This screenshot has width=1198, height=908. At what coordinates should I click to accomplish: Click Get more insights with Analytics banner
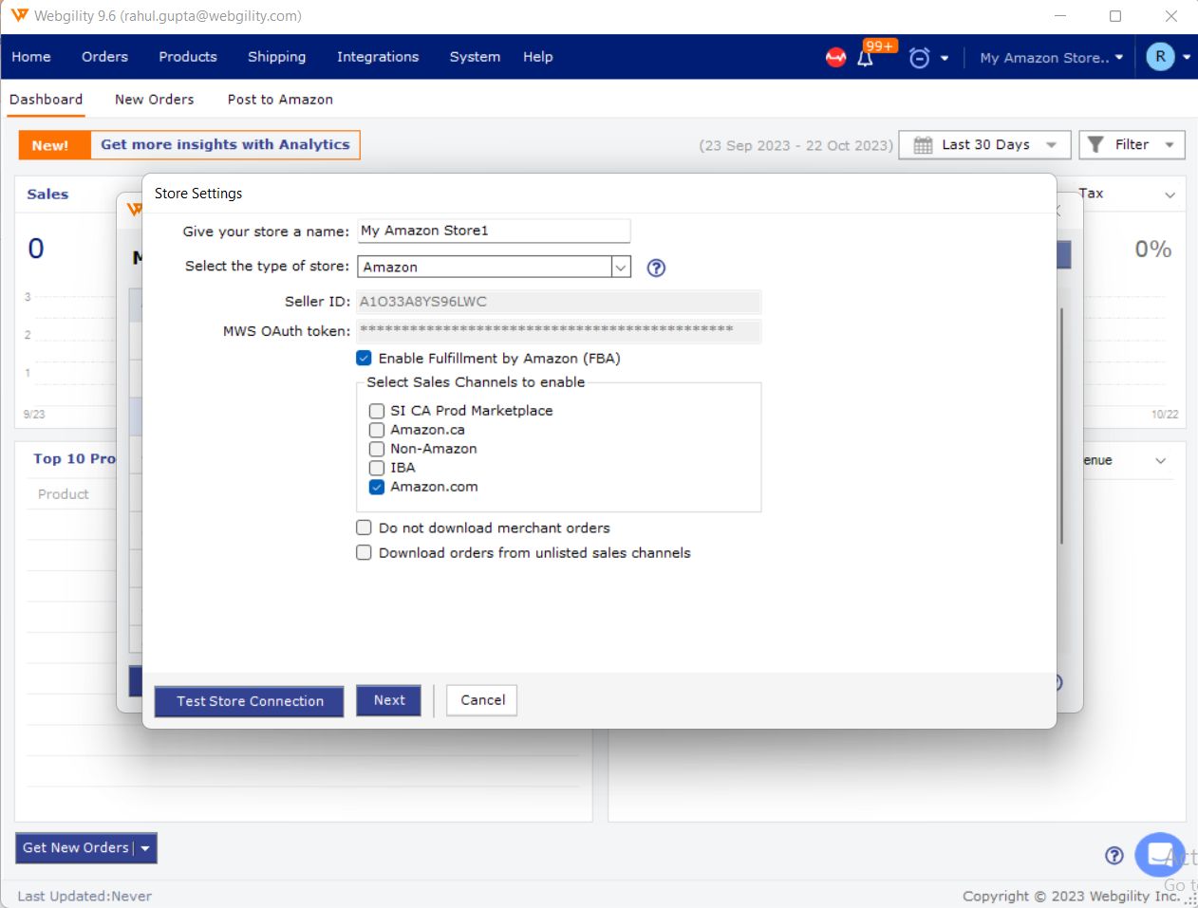tap(225, 144)
